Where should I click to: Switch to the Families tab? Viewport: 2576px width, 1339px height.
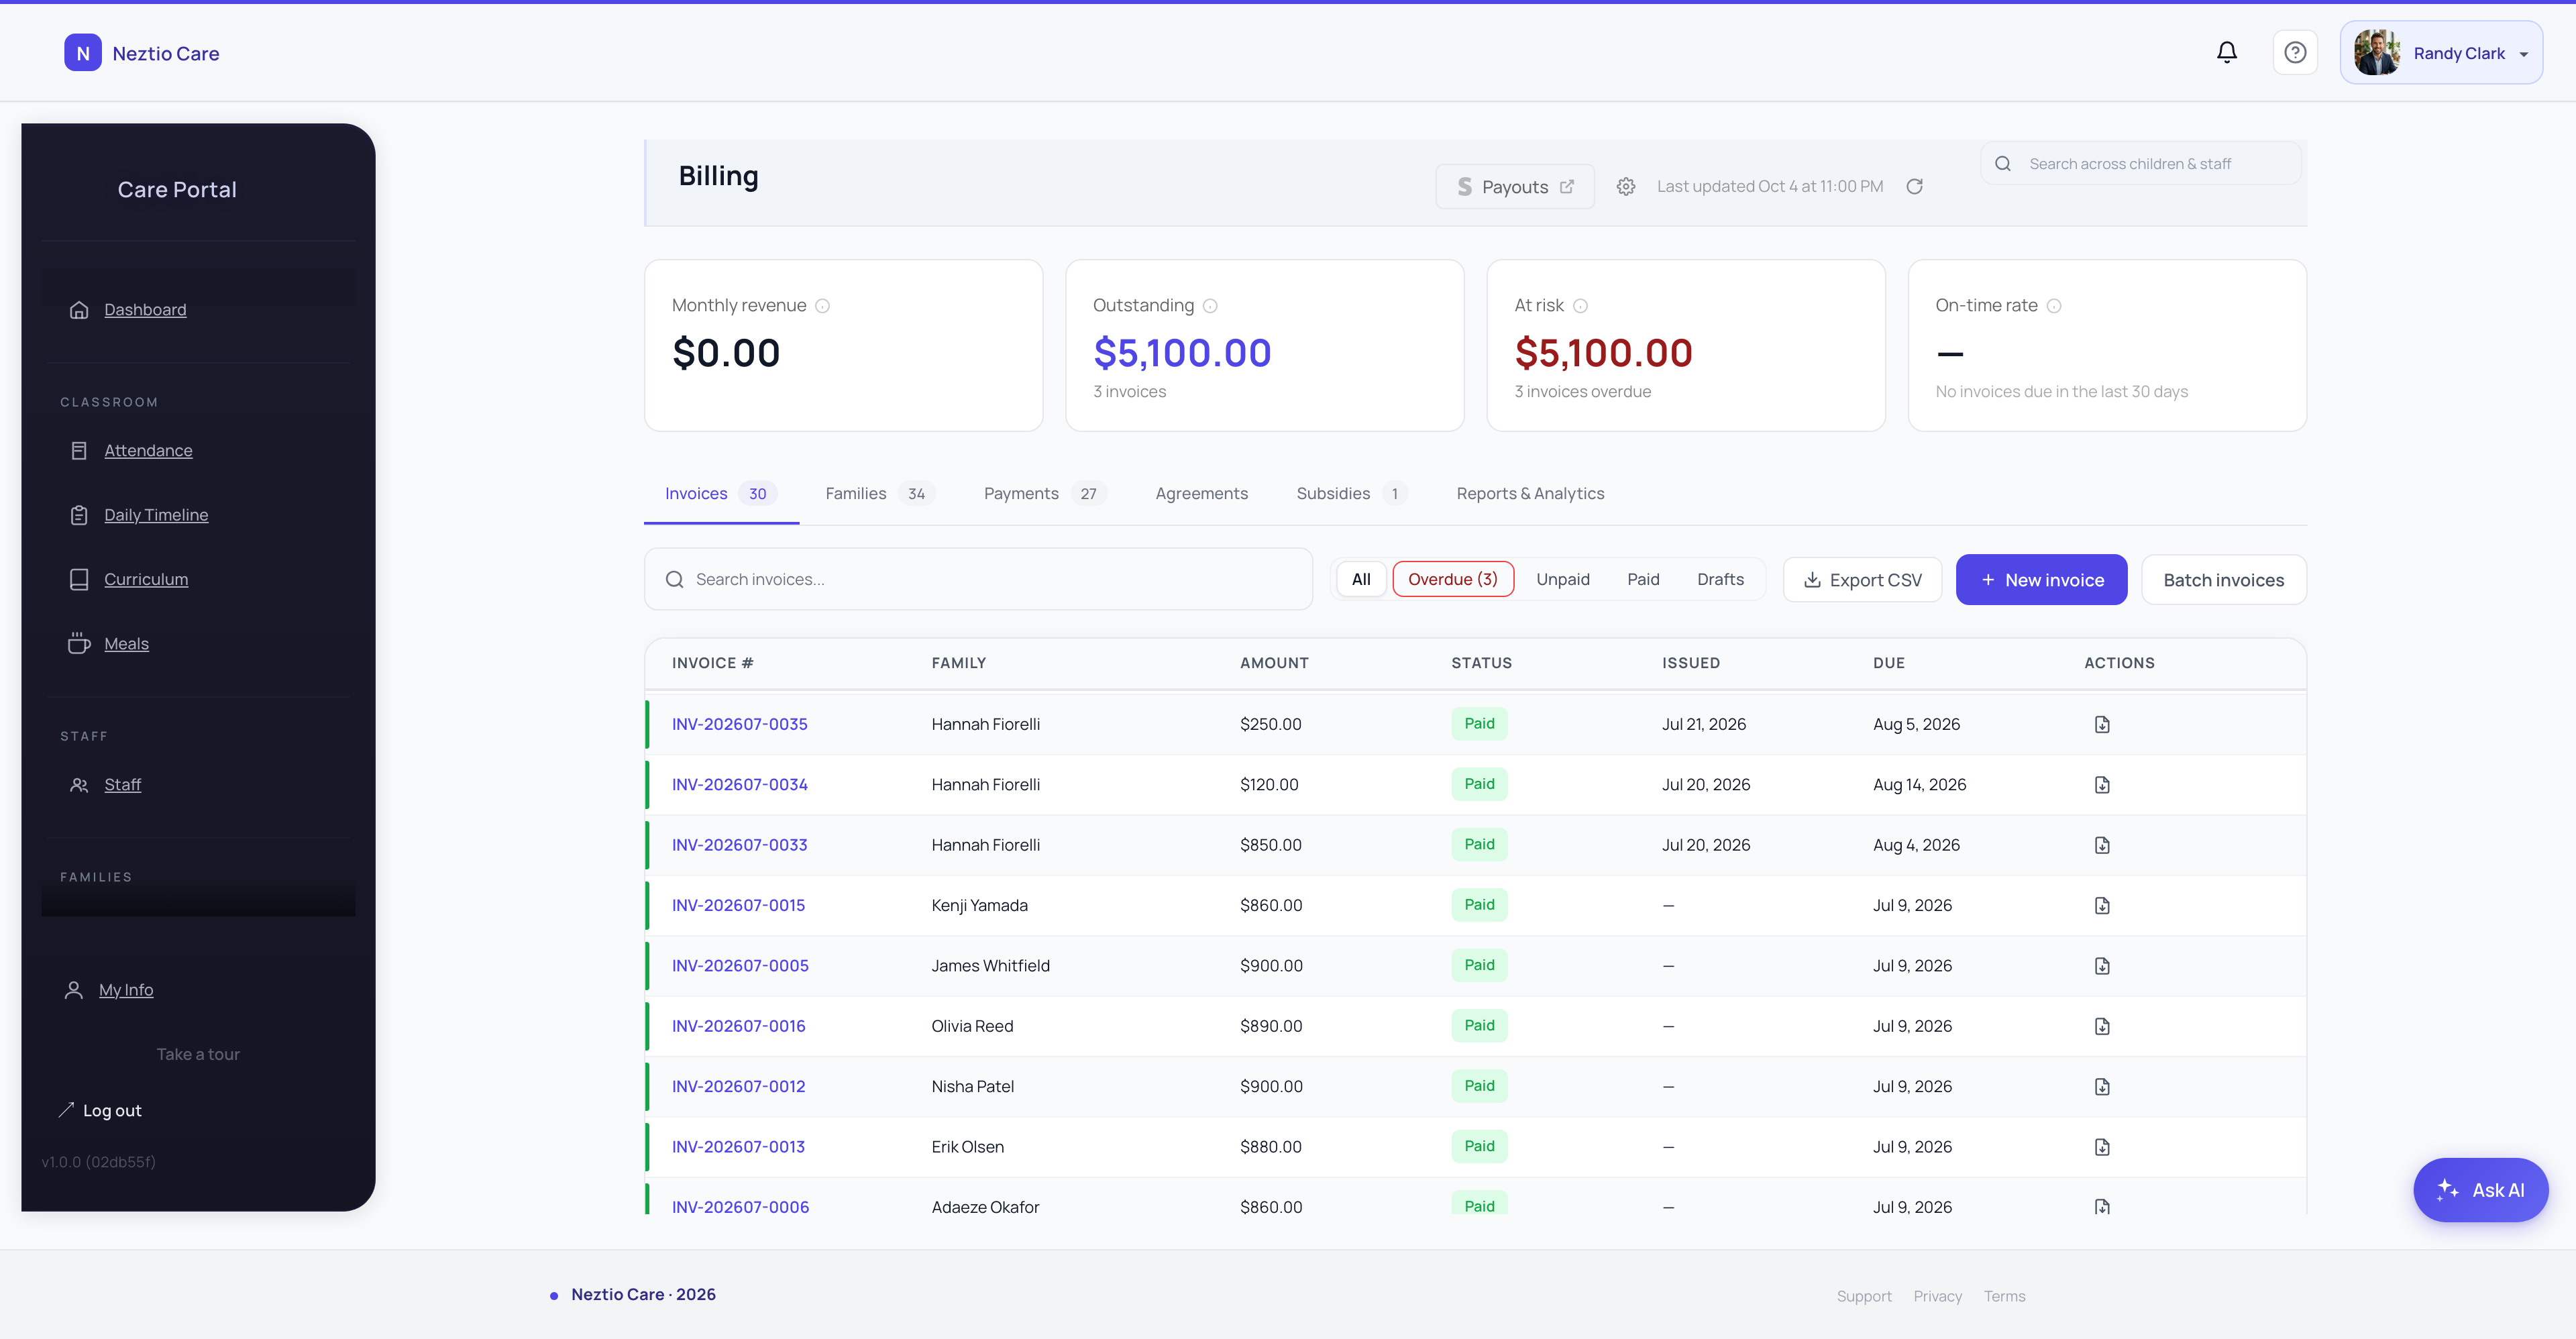point(880,494)
